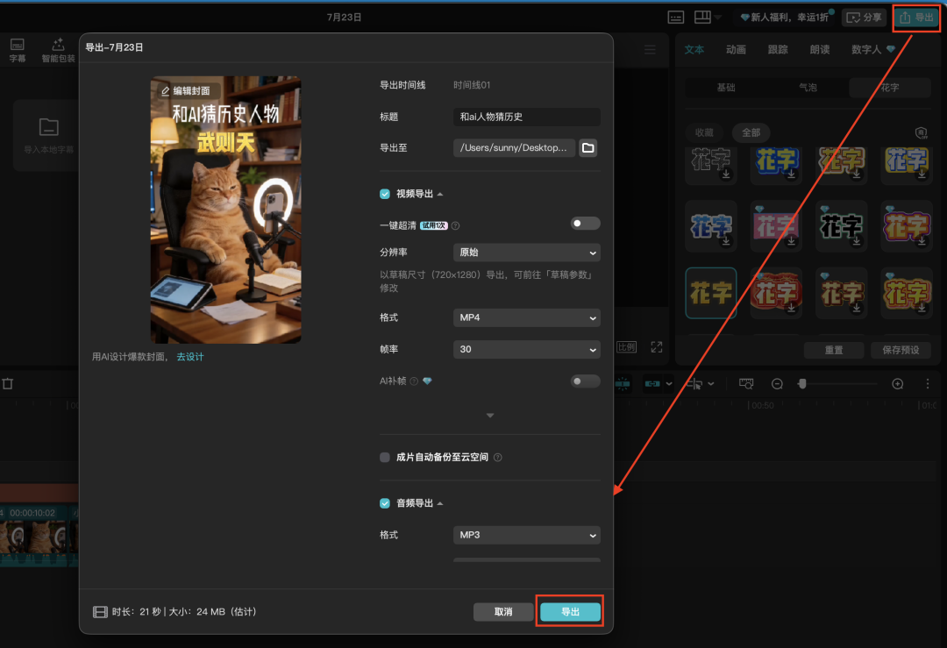The height and width of the screenshot is (648, 947).
Task: Click the timeline zoom-out minus icon
Action: coord(777,384)
